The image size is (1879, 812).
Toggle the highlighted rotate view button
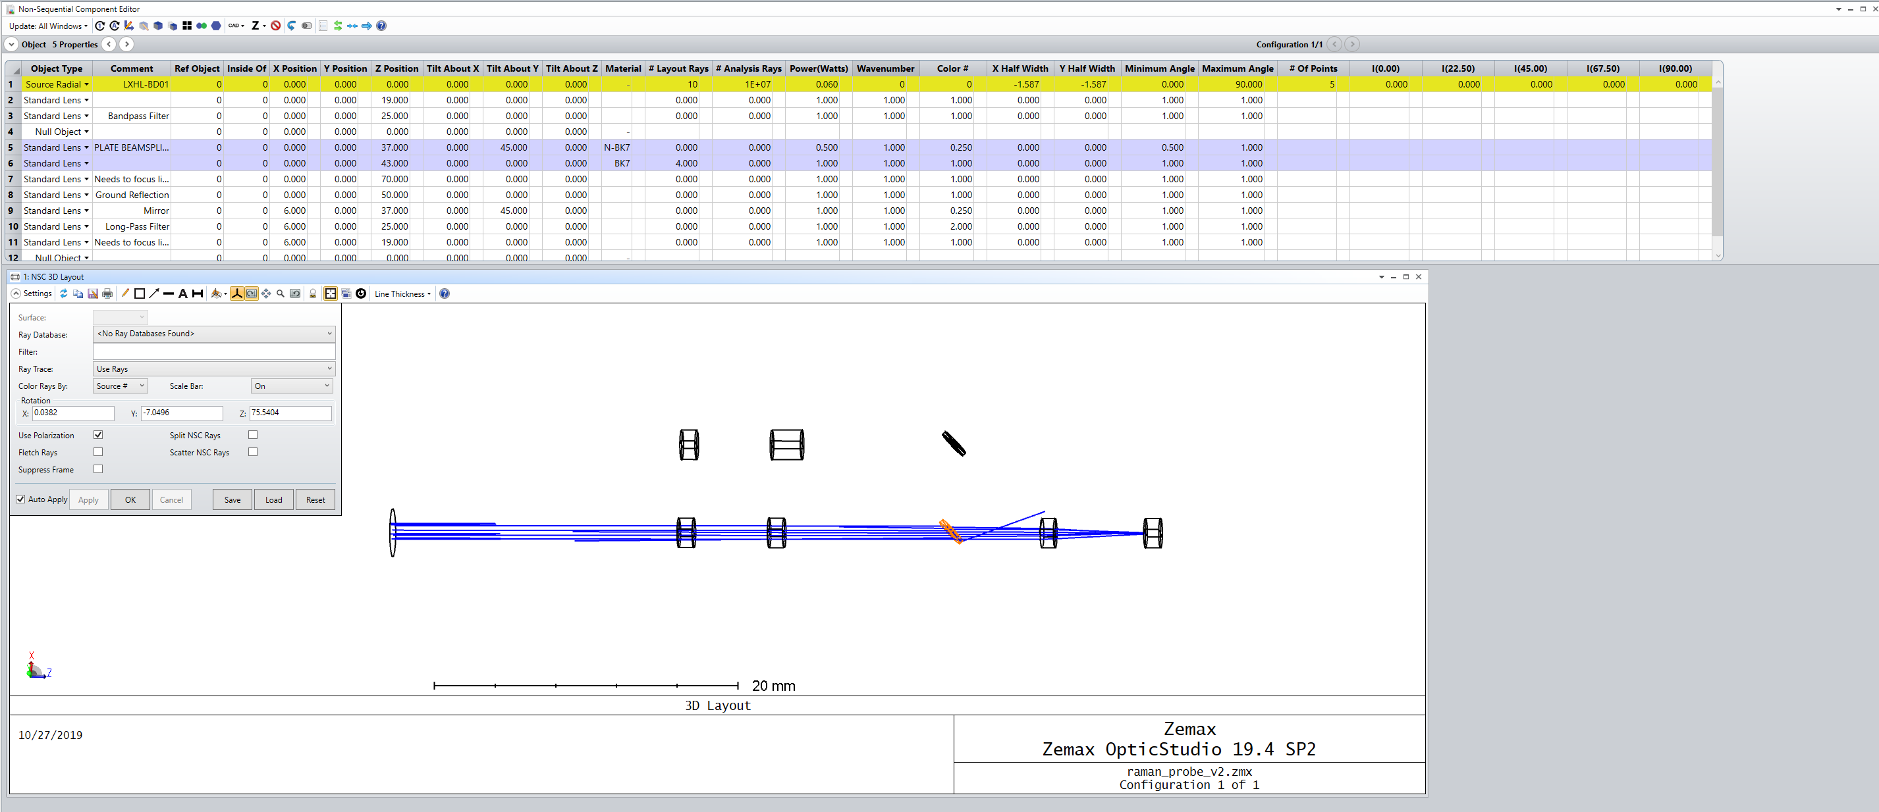pyautogui.click(x=251, y=293)
